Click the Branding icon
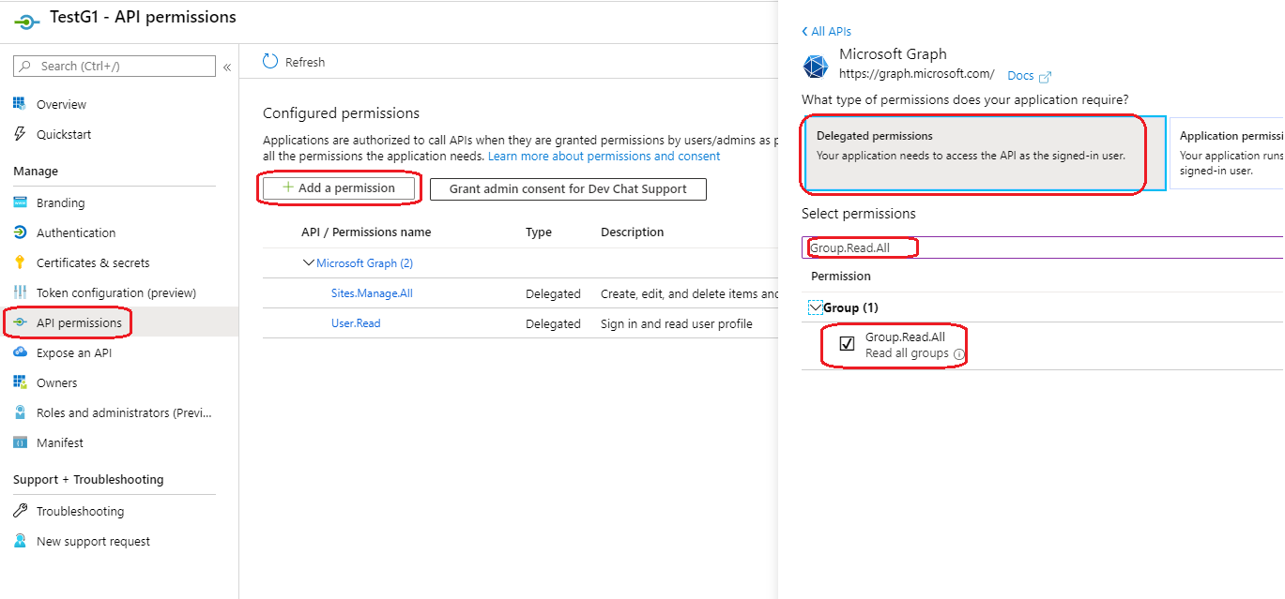 click(x=20, y=202)
